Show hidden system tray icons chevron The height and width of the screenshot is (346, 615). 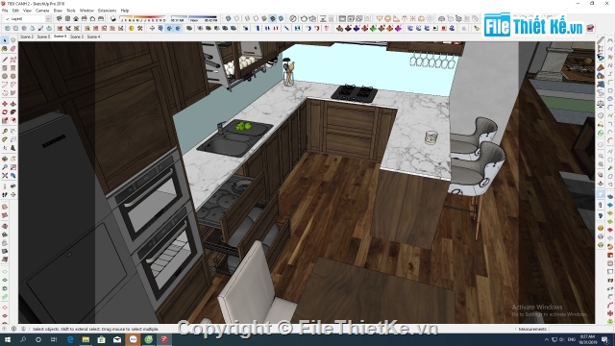click(x=547, y=339)
